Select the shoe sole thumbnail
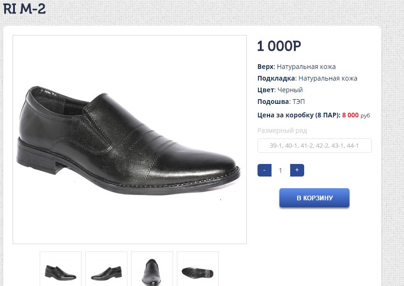This screenshot has width=404, height=286. [198, 271]
